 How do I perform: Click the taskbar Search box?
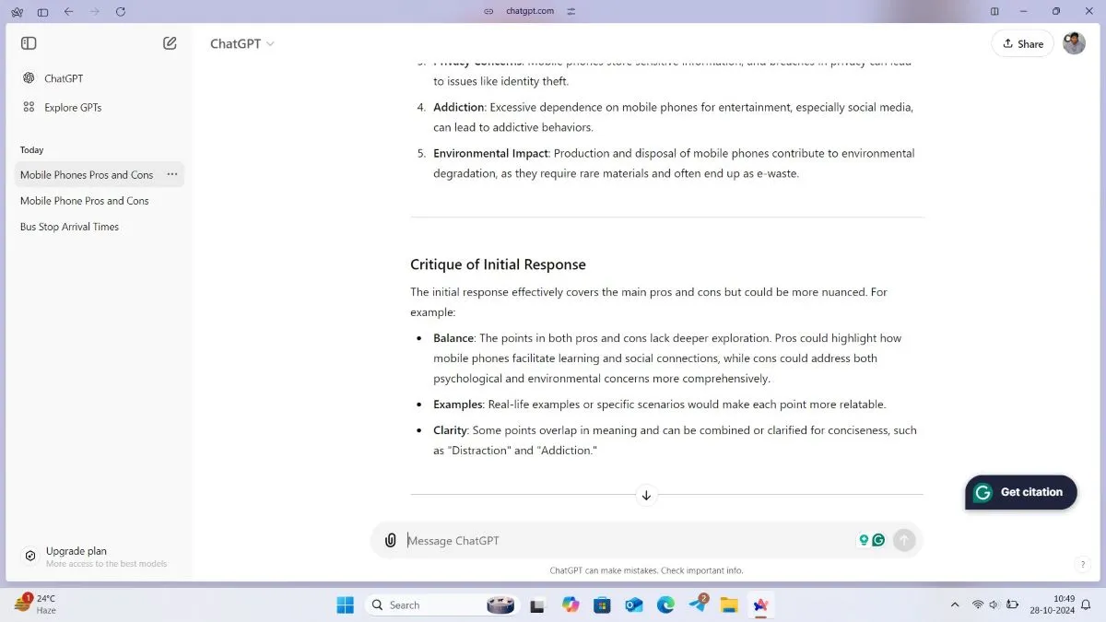point(441,604)
